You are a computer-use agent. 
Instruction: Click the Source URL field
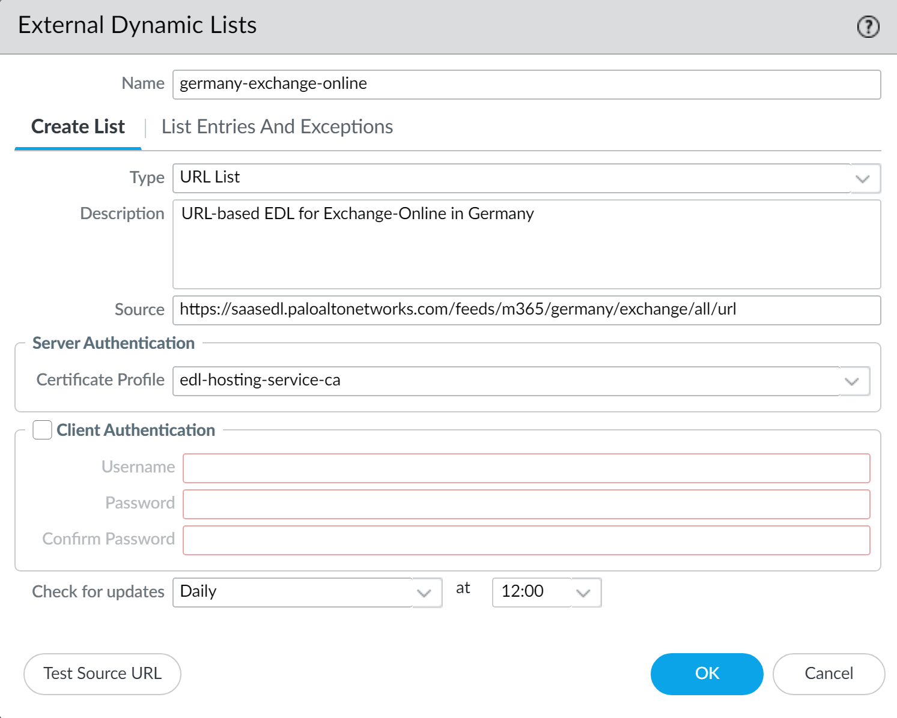[x=526, y=310]
